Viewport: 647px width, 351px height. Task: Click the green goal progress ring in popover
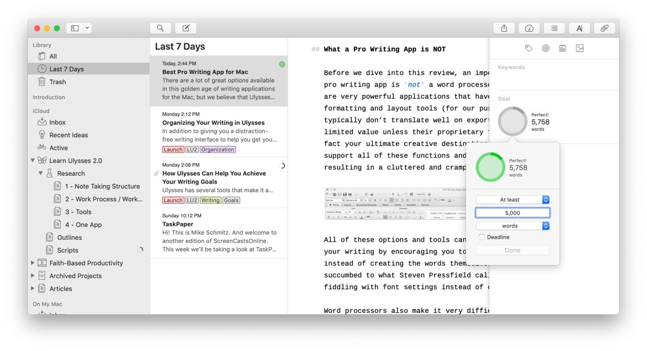[x=490, y=167]
